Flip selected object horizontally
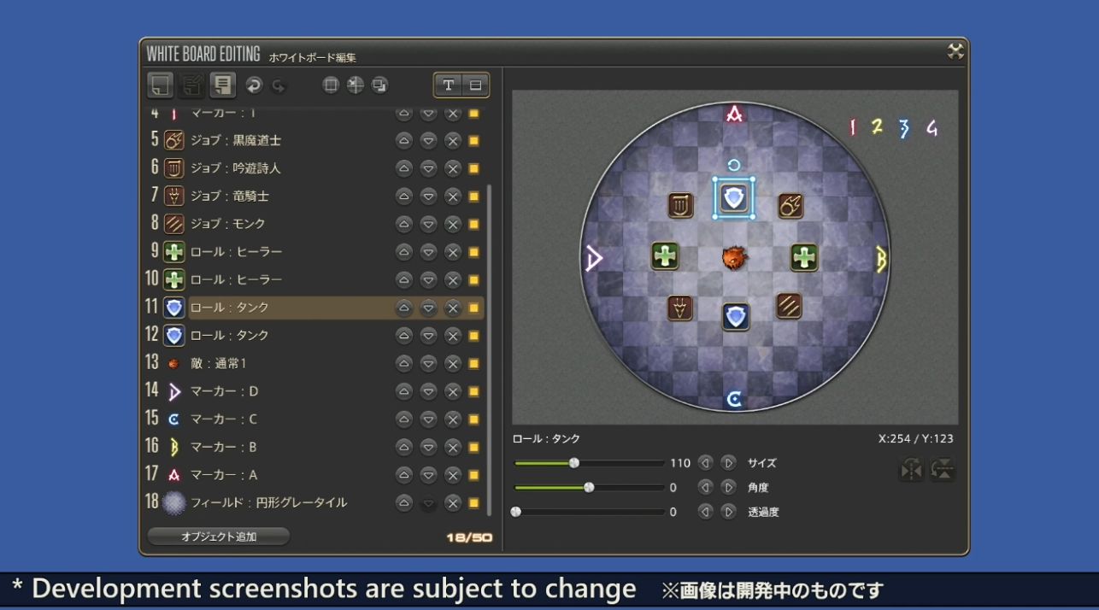 click(912, 469)
